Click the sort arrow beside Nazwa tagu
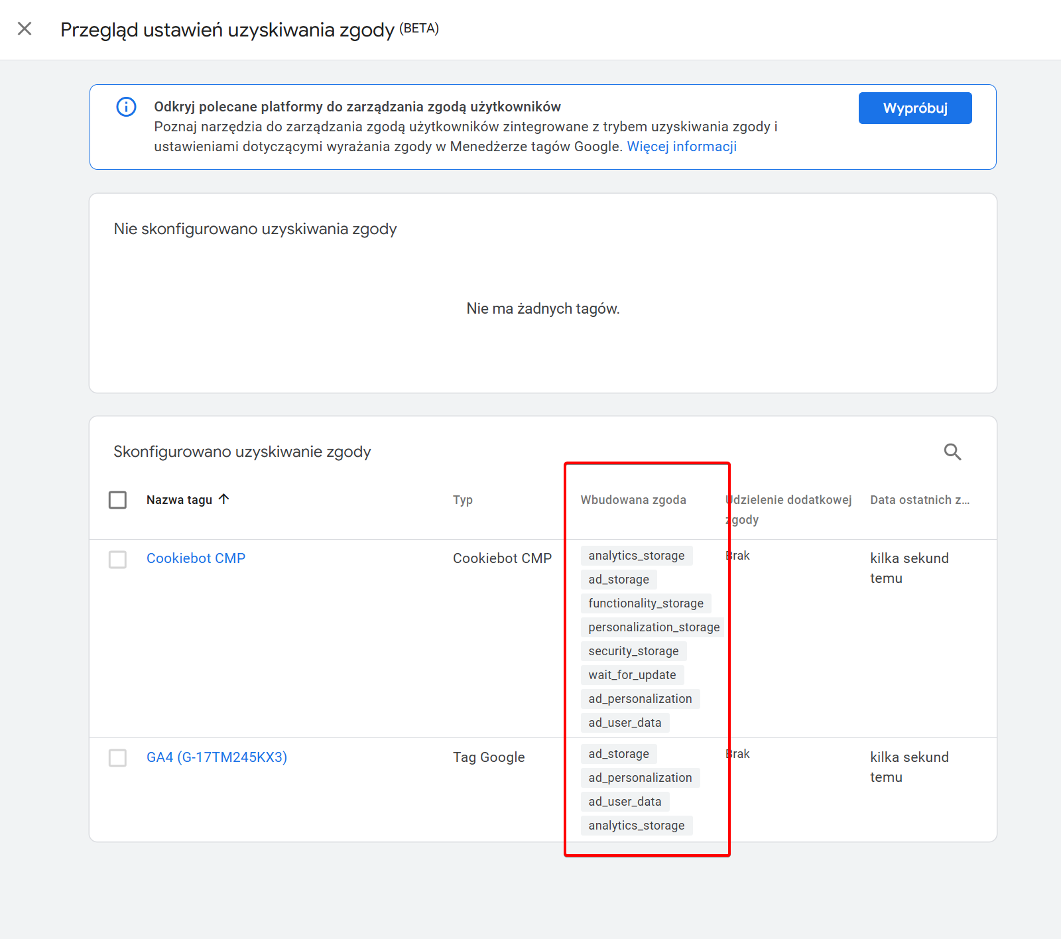The height and width of the screenshot is (939, 1061). (224, 499)
